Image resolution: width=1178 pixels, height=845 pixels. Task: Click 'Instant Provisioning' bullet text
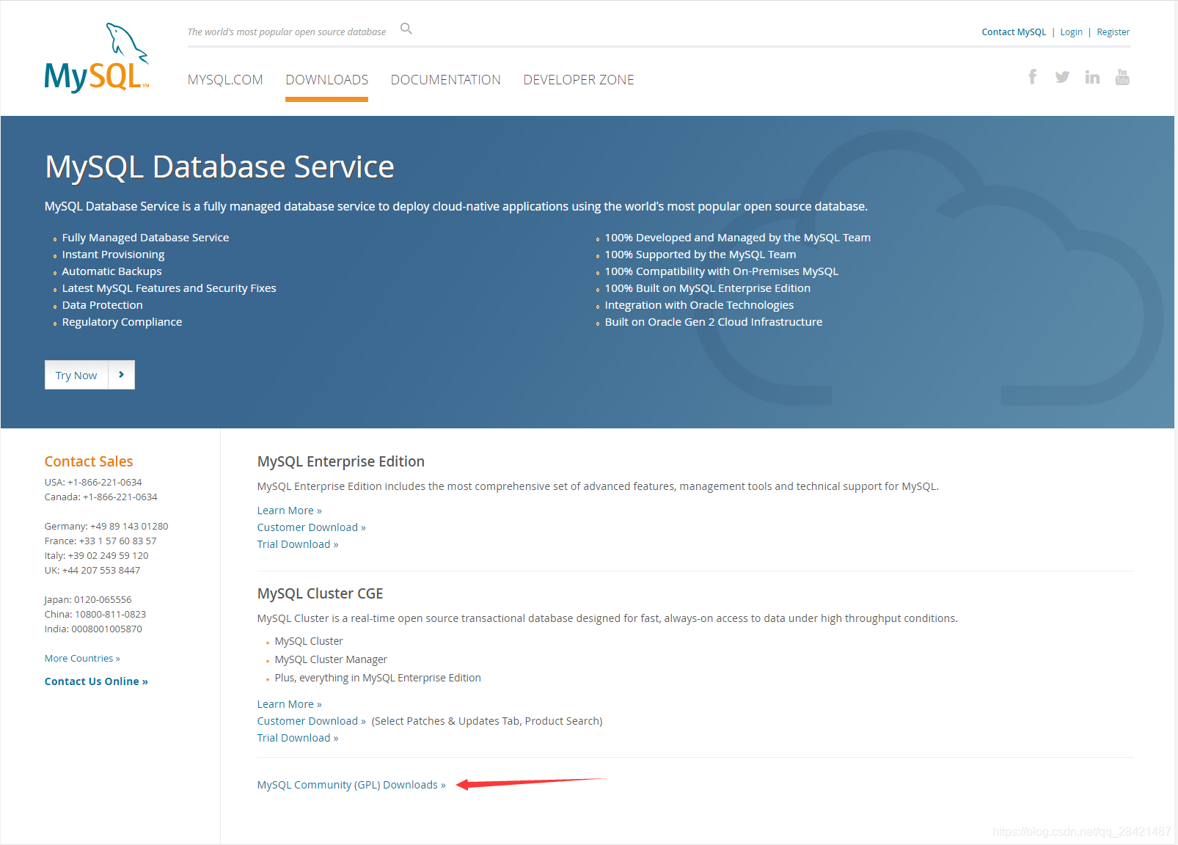coord(113,255)
